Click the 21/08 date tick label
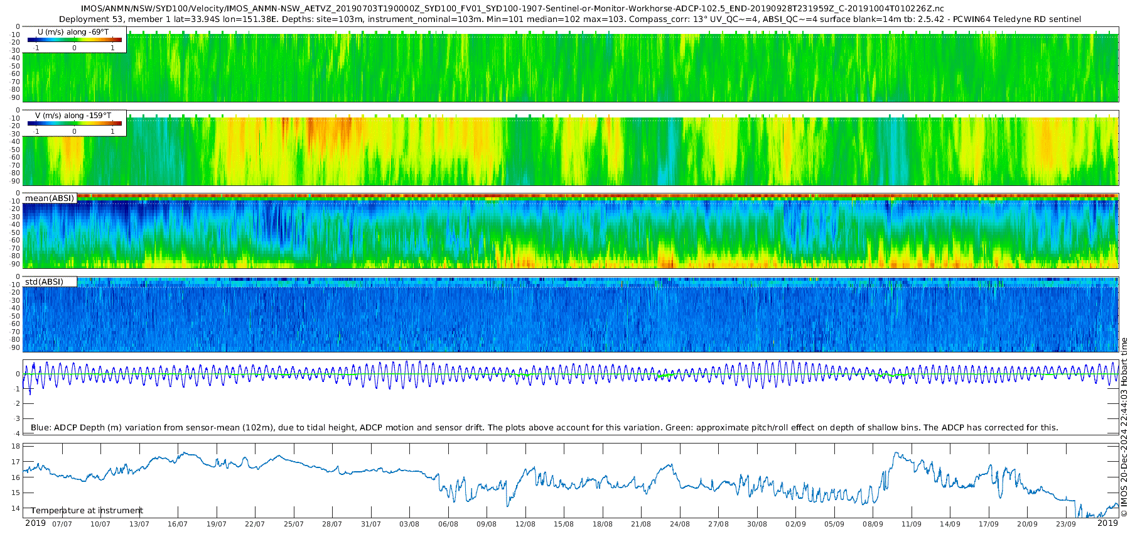The width and height of the screenshot is (1130, 534). pyautogui.click(x=641, y=524)
